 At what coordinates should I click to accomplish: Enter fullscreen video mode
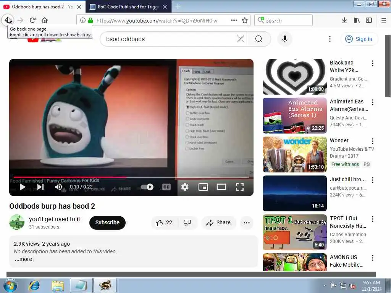(240, 187)
